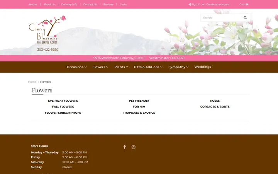Open the Roses category
Viewport: 278px width, 174px height.
point(215,101)
